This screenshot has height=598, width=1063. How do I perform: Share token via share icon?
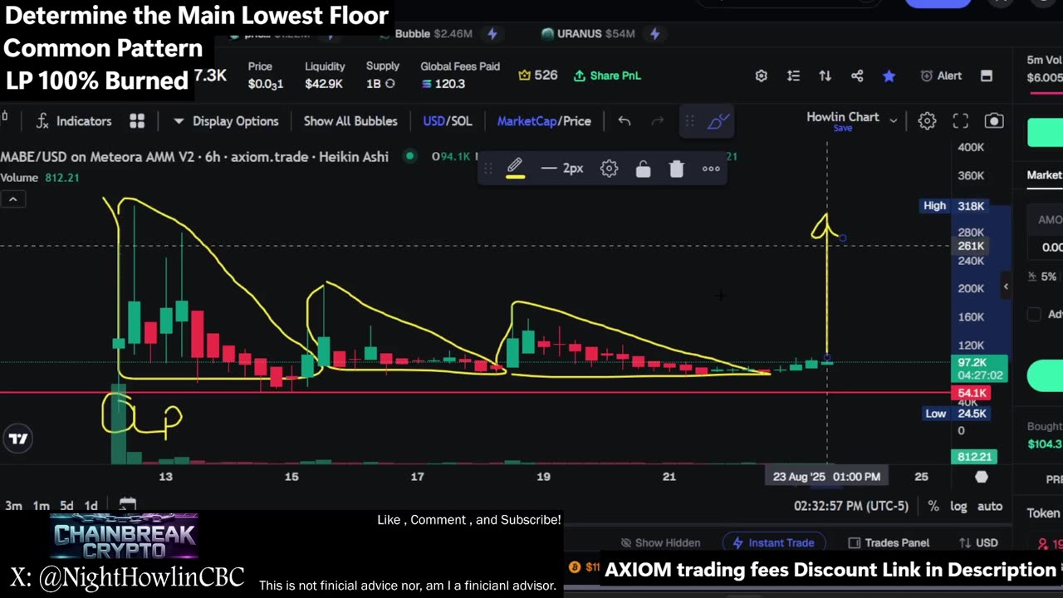[x=857, y=76]
